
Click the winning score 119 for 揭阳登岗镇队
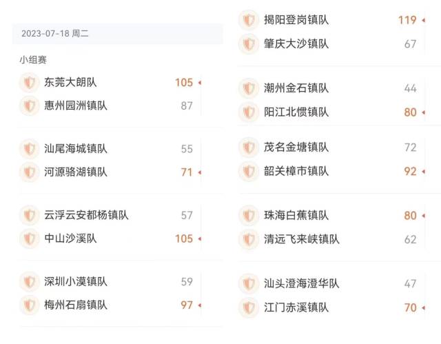[407, 20]
